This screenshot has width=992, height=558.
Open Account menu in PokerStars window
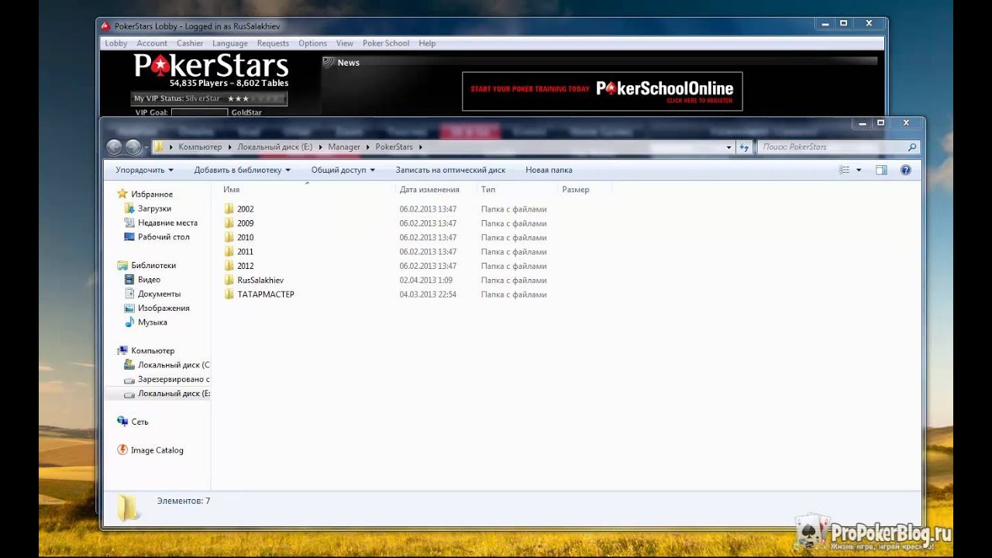pyautogui.click(x=152, y=43)
